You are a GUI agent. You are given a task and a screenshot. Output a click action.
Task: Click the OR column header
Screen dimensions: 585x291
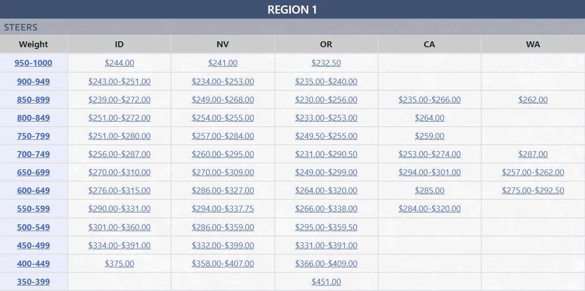pyautogui.click(x=326, y=44)
